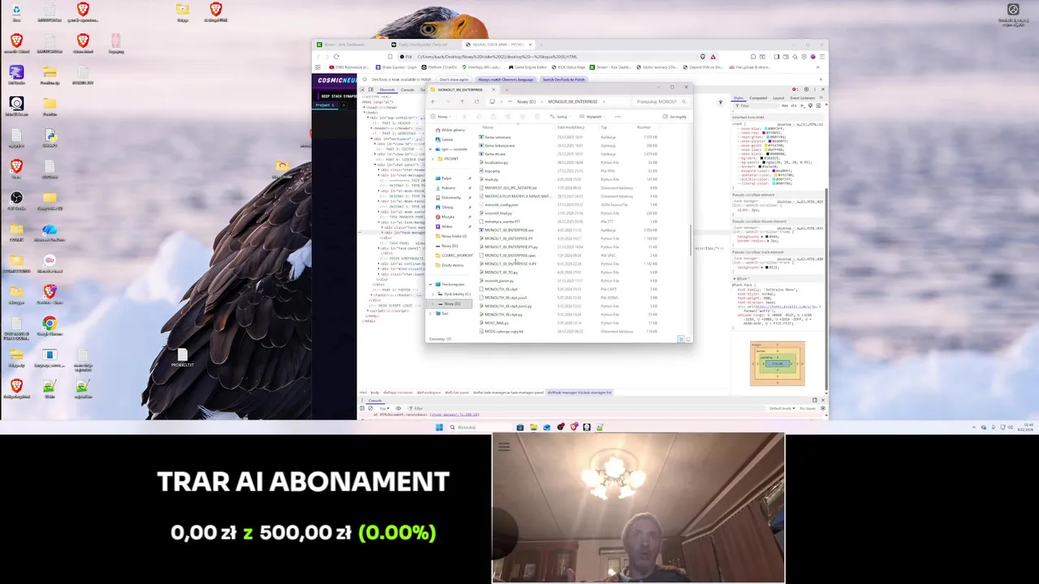Open the Brave Shields lion icon

point(703,57)
